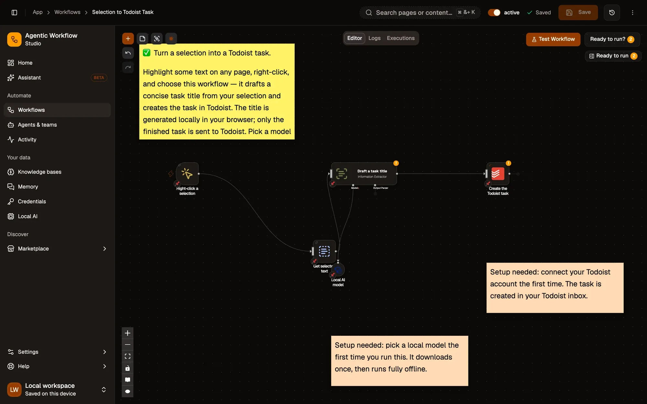The width and height of the screenshot is (647, 404).
Task: Open the Ready to run? checklist
Action: 612,39
